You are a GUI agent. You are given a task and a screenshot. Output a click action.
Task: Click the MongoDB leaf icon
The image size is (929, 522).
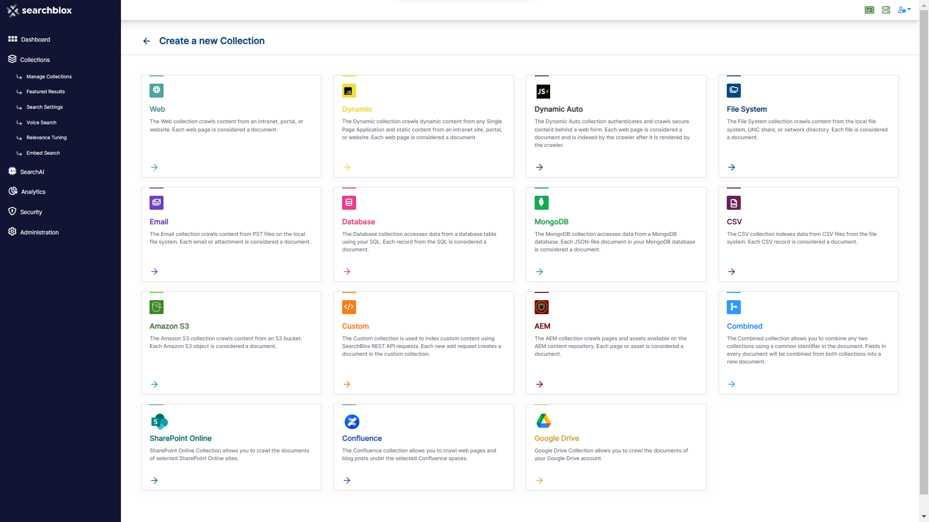click(x=541, y=203)
